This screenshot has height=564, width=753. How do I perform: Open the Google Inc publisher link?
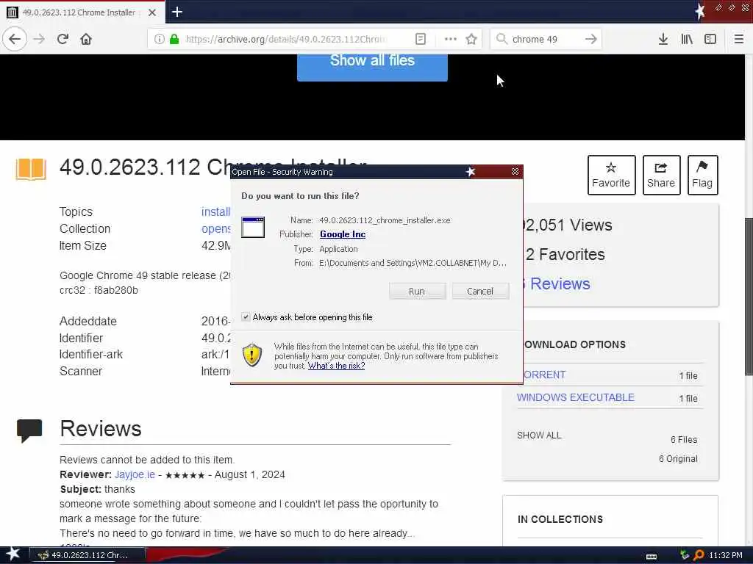coord(343,234)
